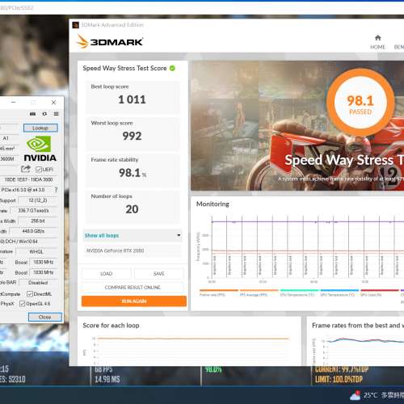Viewport: 404px width, 404px height.
Task: Click the CPU Temperature legend swatch
Action: coord(299,290)
